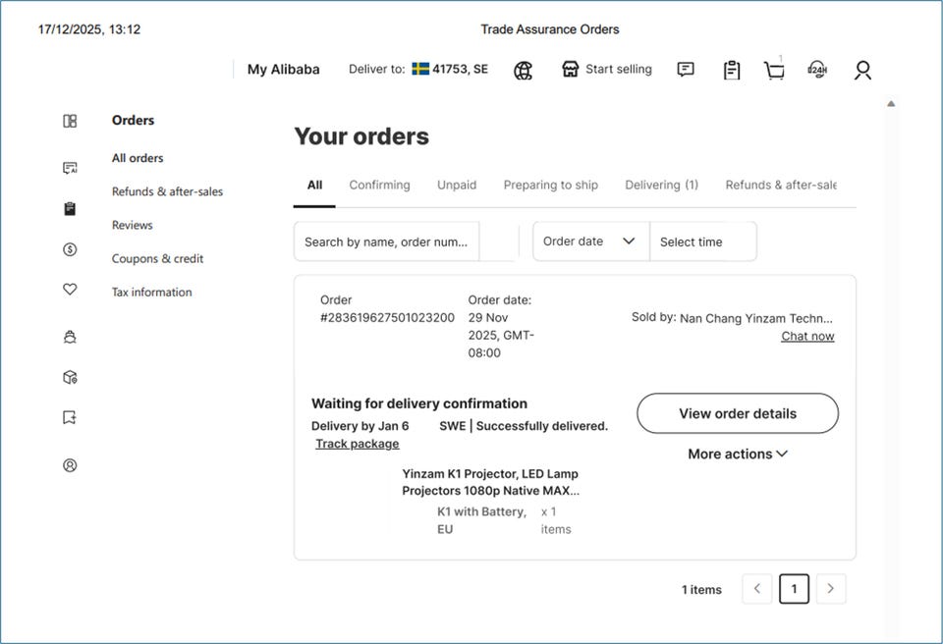Click the package box icon in sidebar
This screenshot has width=943, height=644.
(70, 377)
